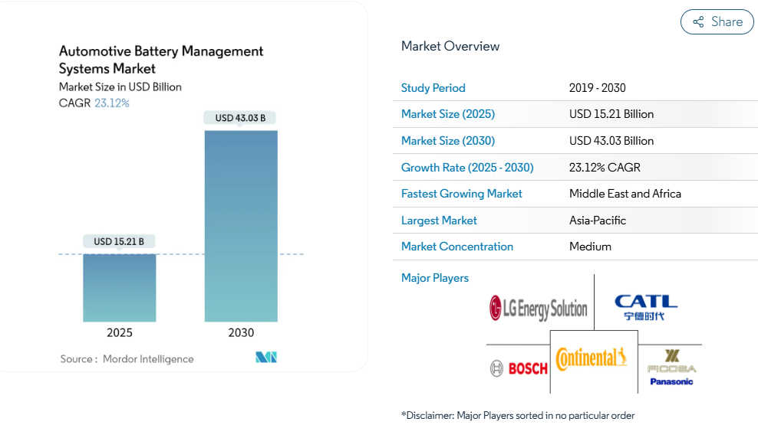Click the 2030 market size bar
The image size is (758, 438).
[241, 226]
